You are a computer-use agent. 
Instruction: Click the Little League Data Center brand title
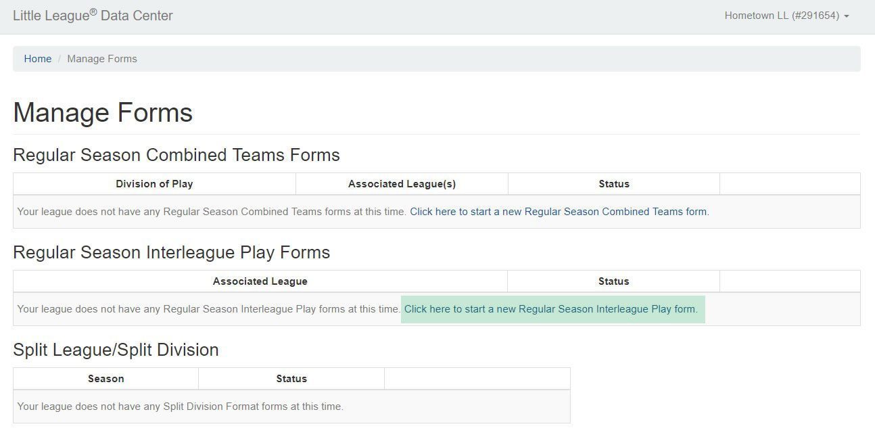click(x=93, y=16)
